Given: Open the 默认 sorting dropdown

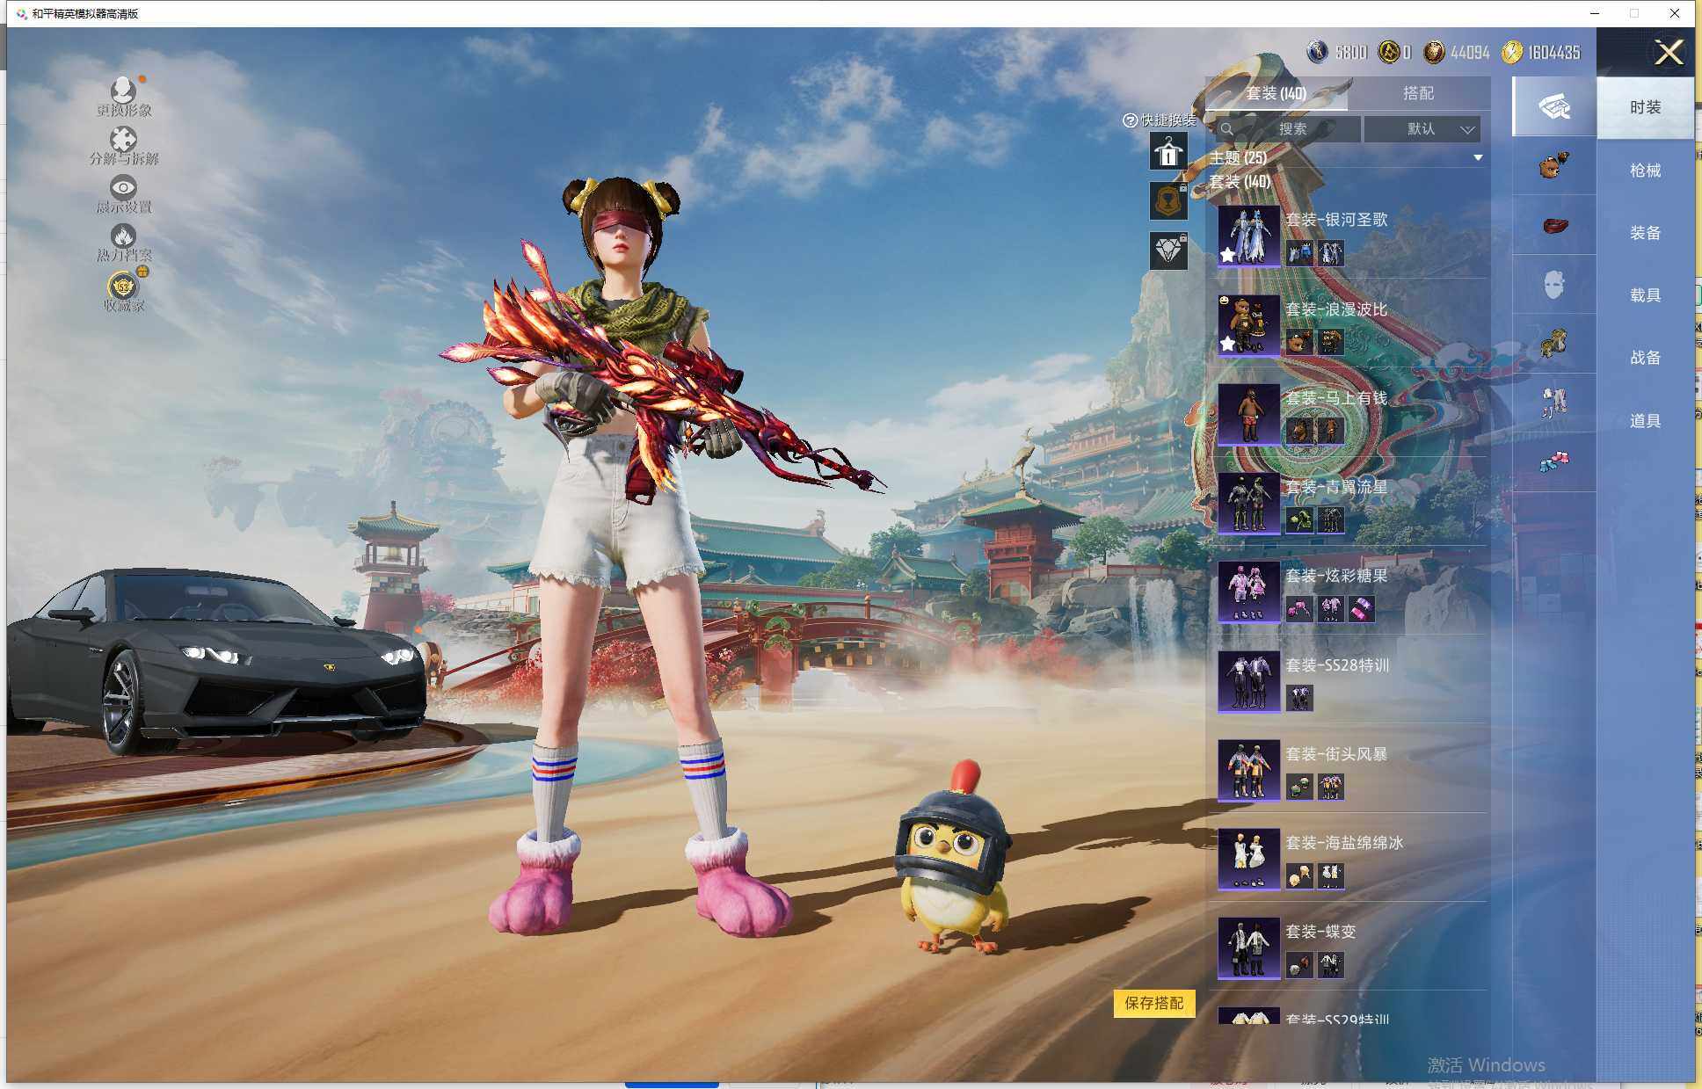Looking at the screenshot, I should coord(1422,128).
